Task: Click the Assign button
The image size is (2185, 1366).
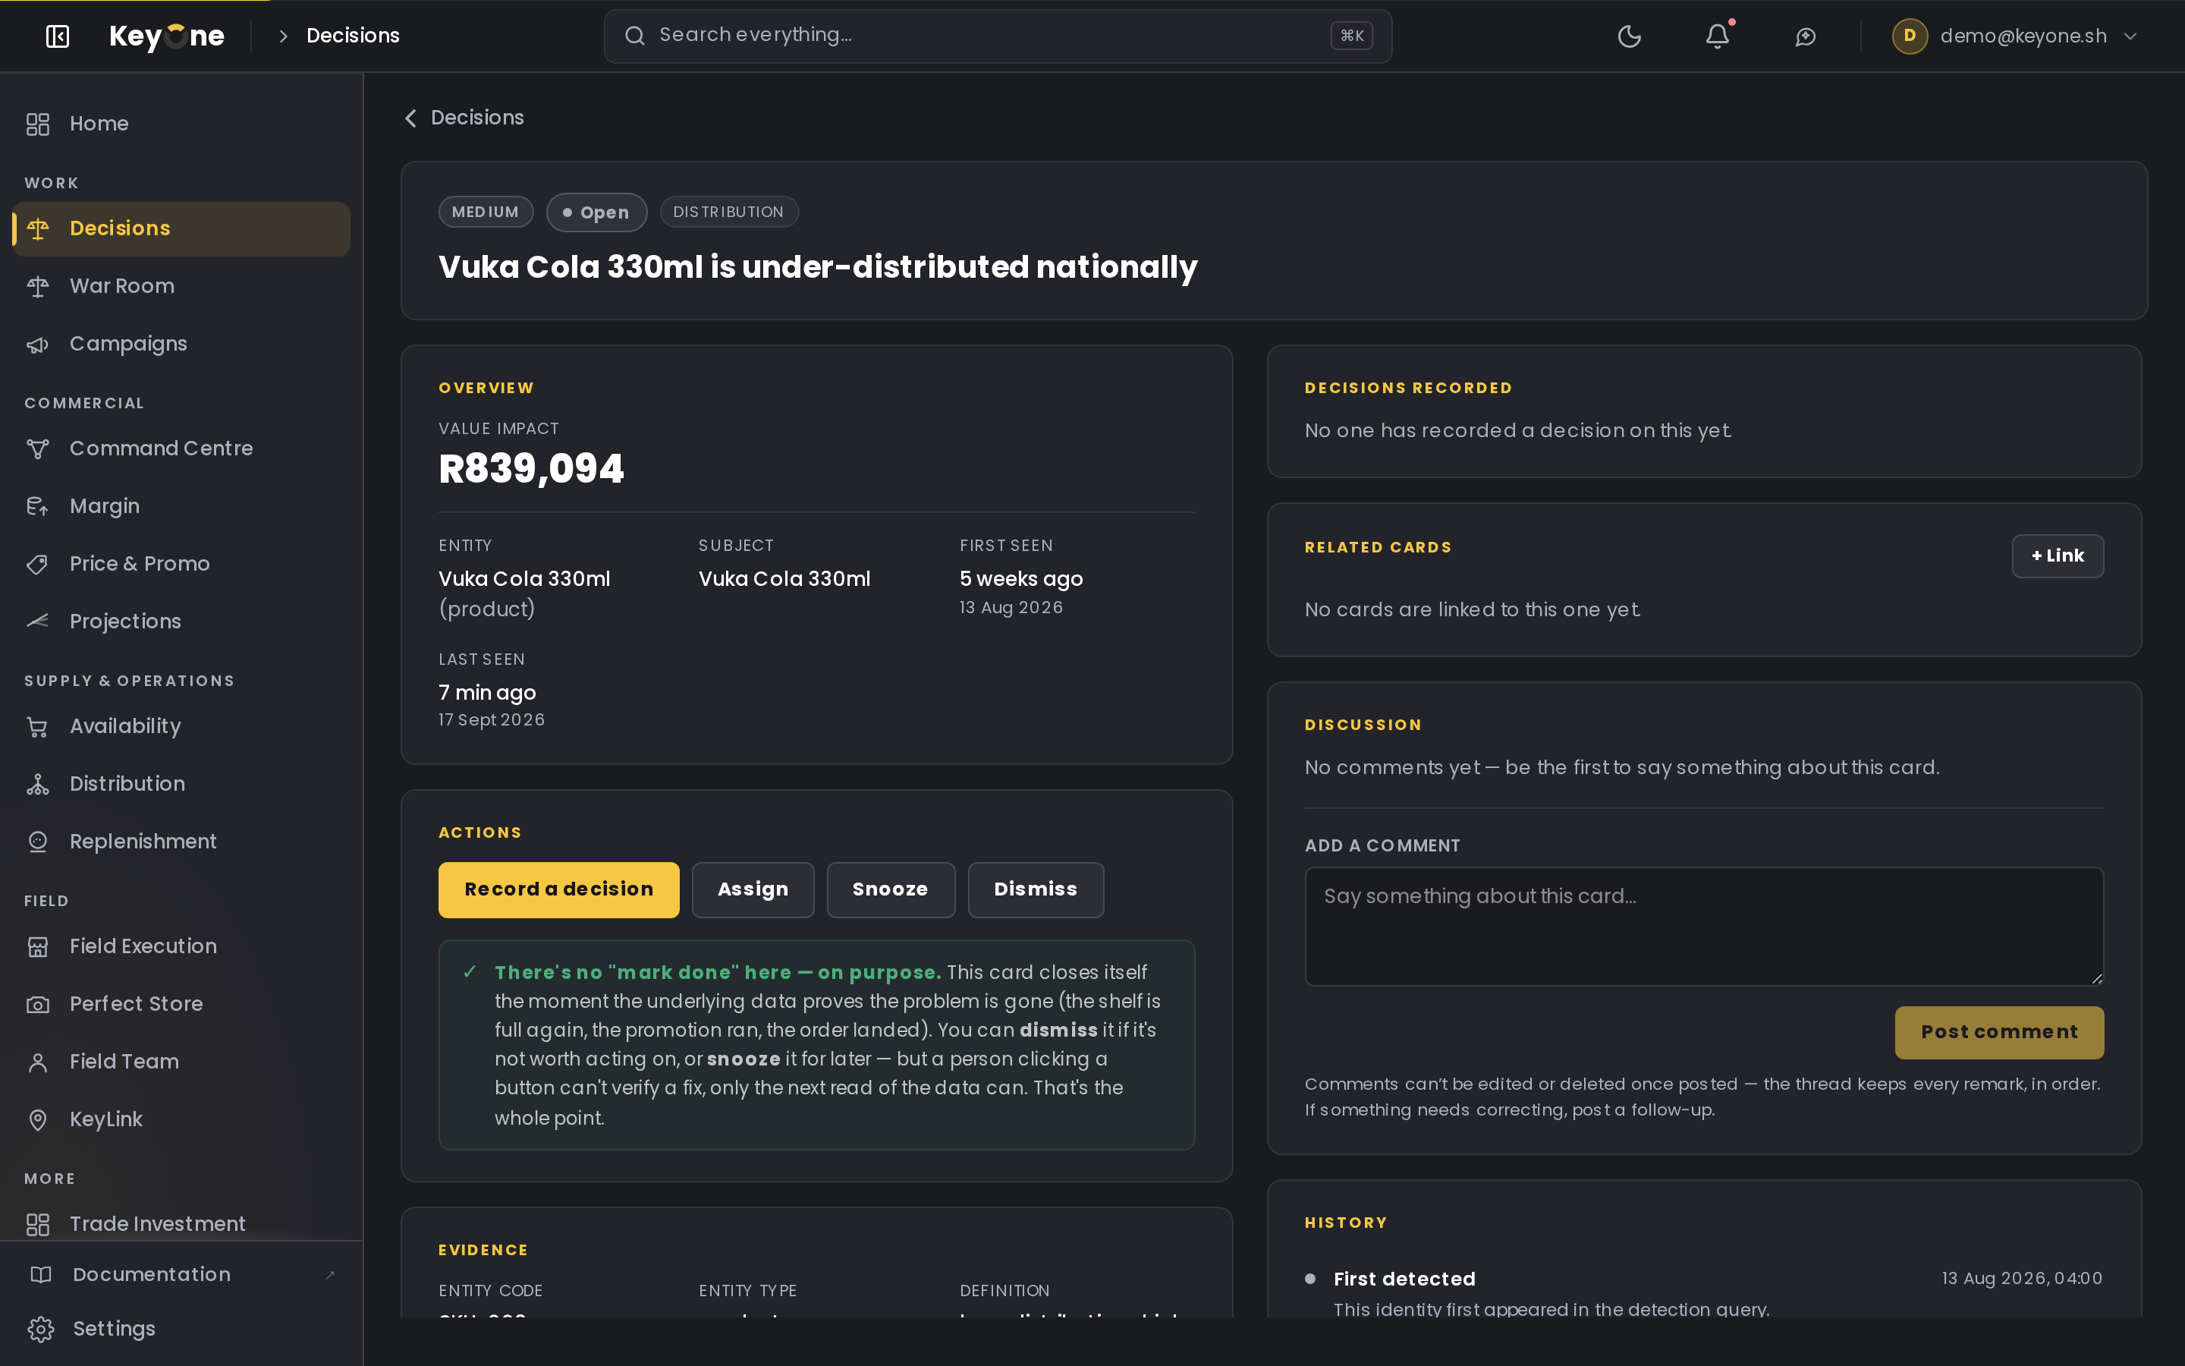Action: point(753,890)
